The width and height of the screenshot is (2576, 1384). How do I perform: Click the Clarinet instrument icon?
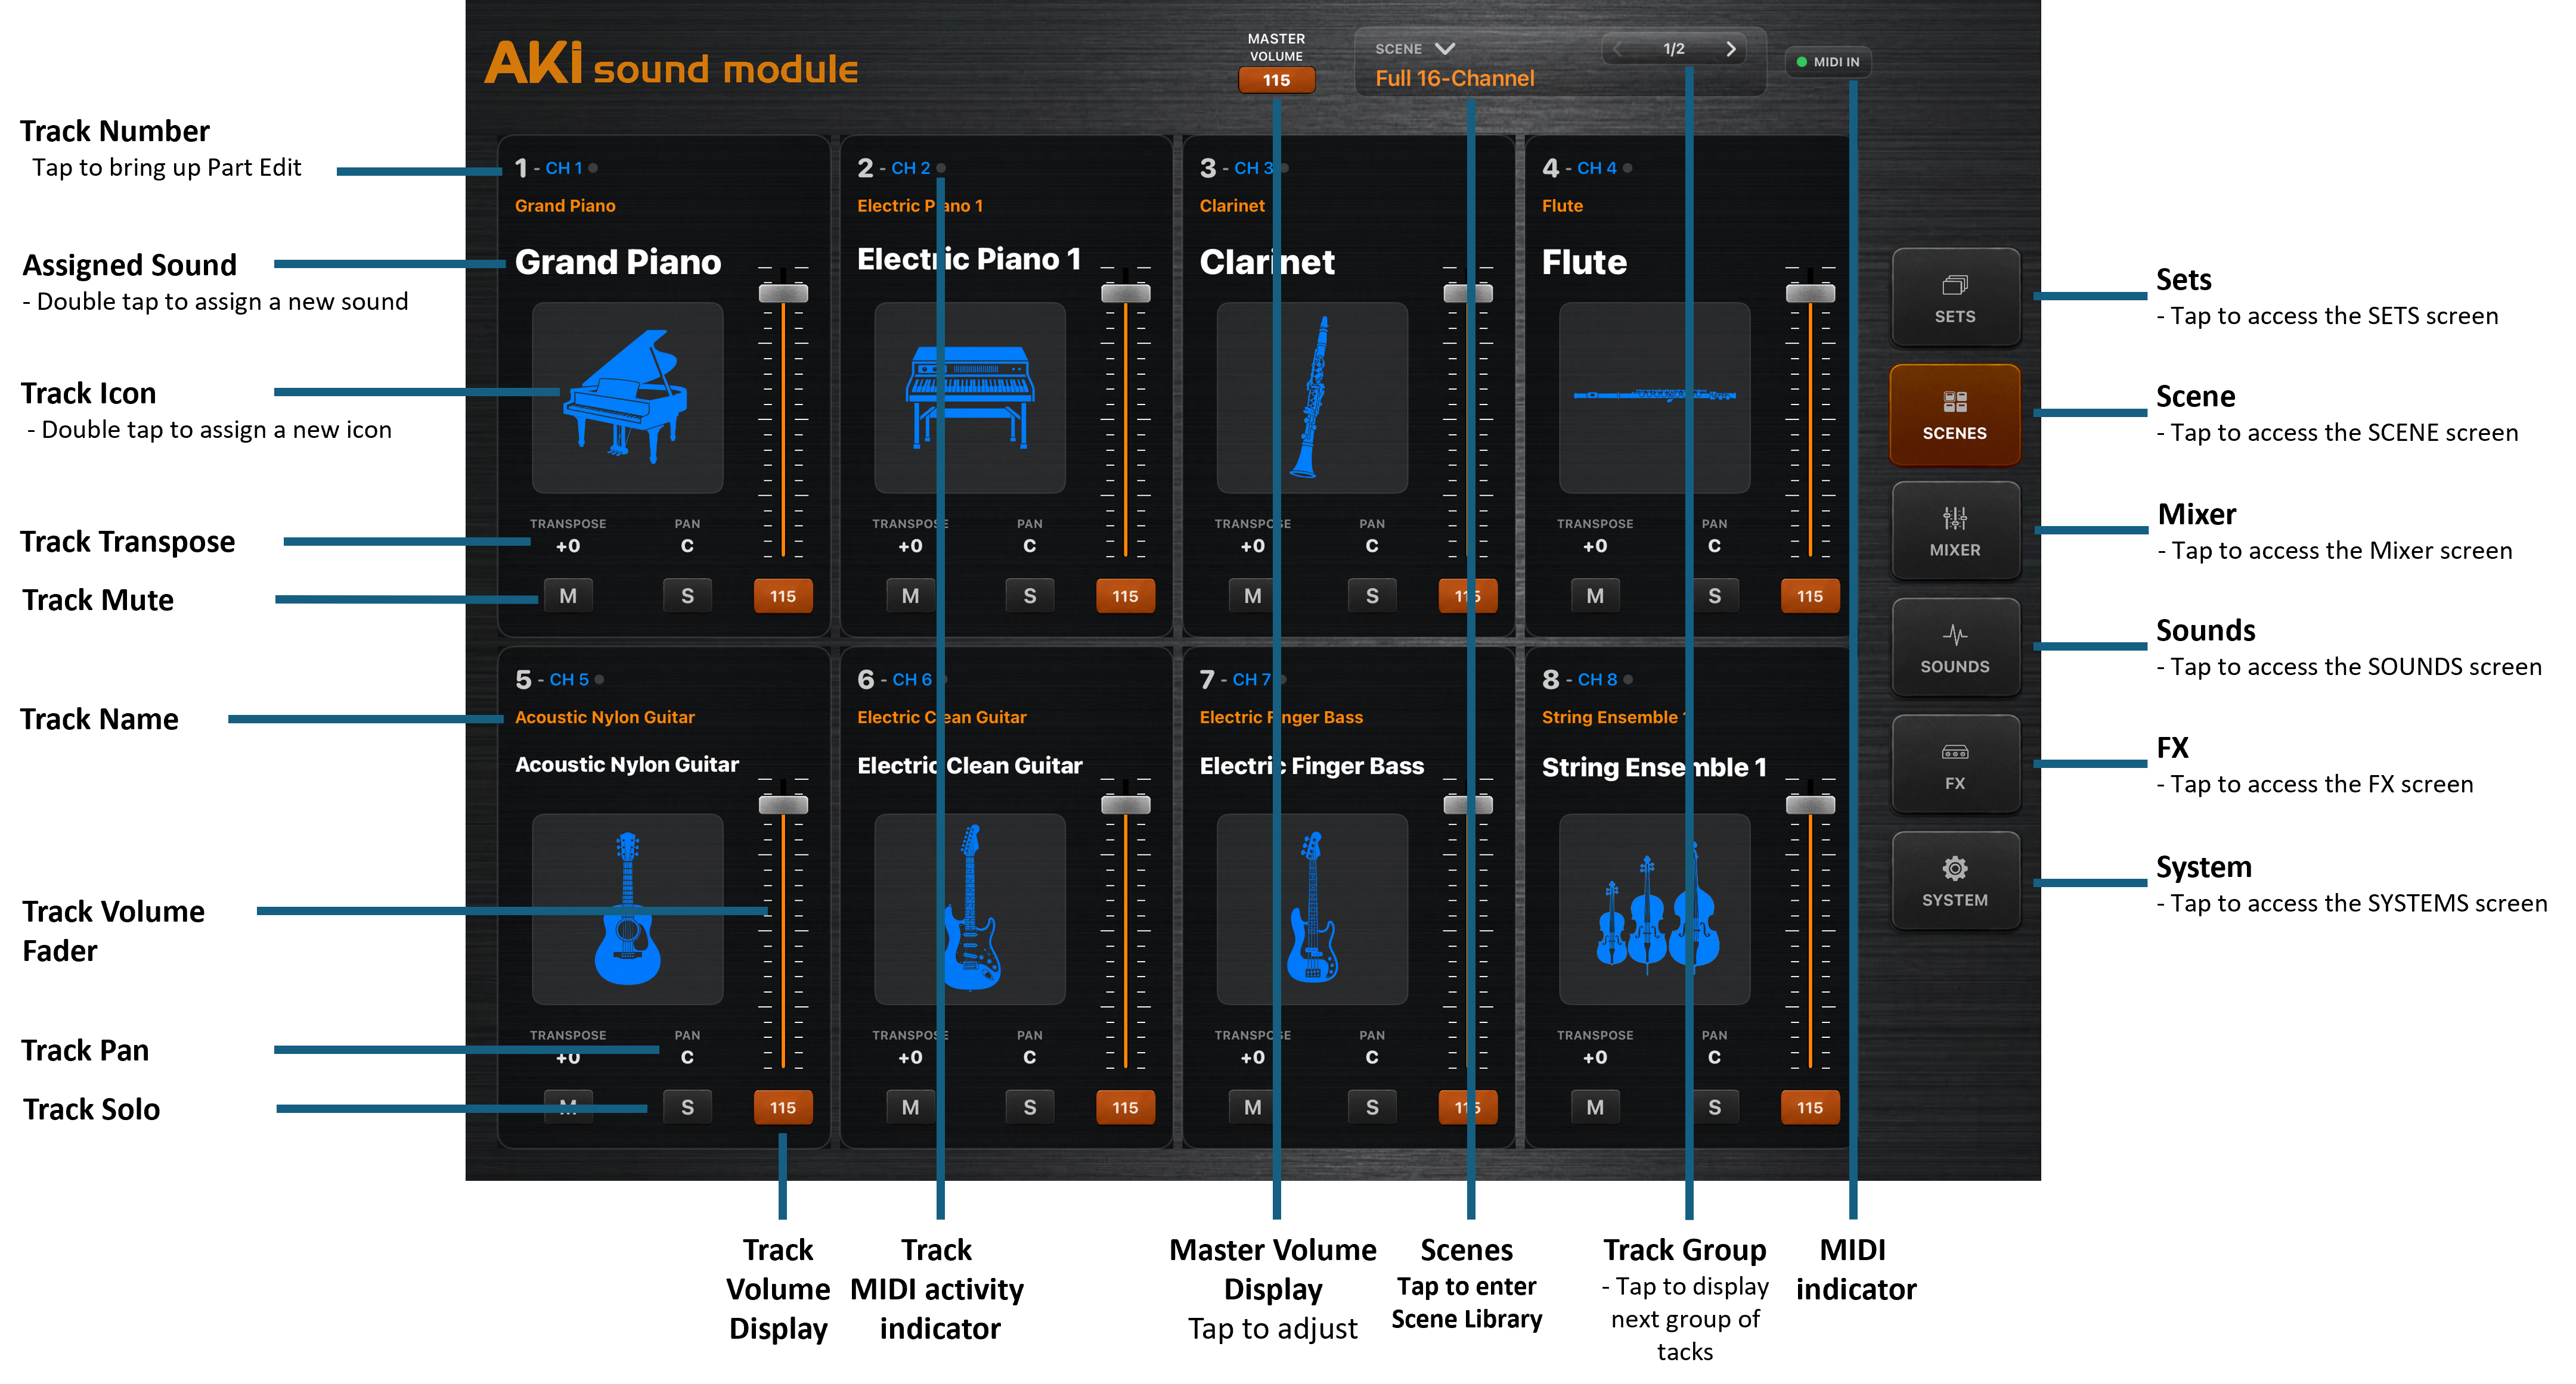[x=1312, y=397]
